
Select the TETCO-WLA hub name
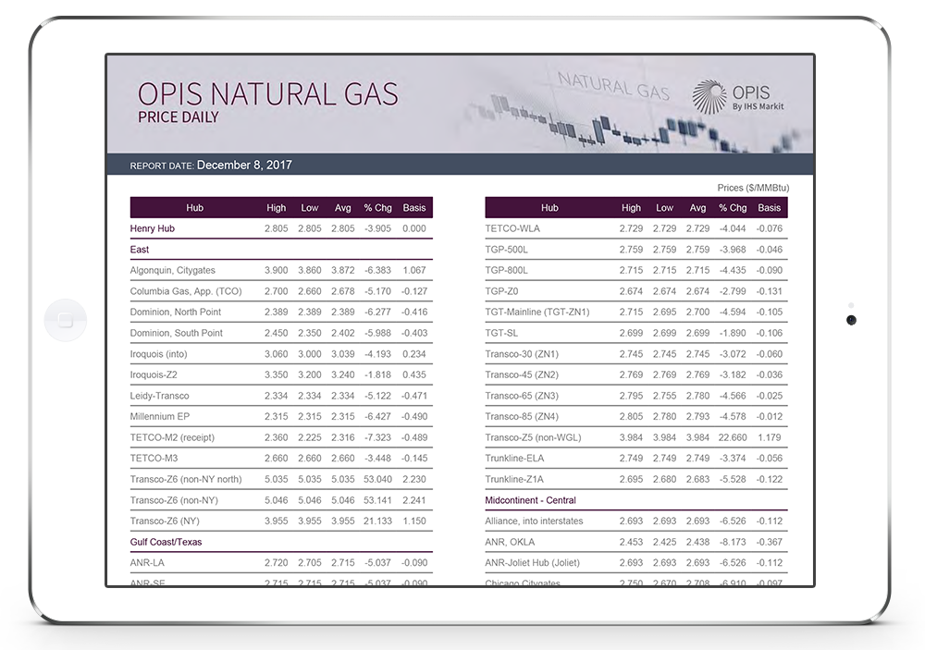click(x=512, y=228)
